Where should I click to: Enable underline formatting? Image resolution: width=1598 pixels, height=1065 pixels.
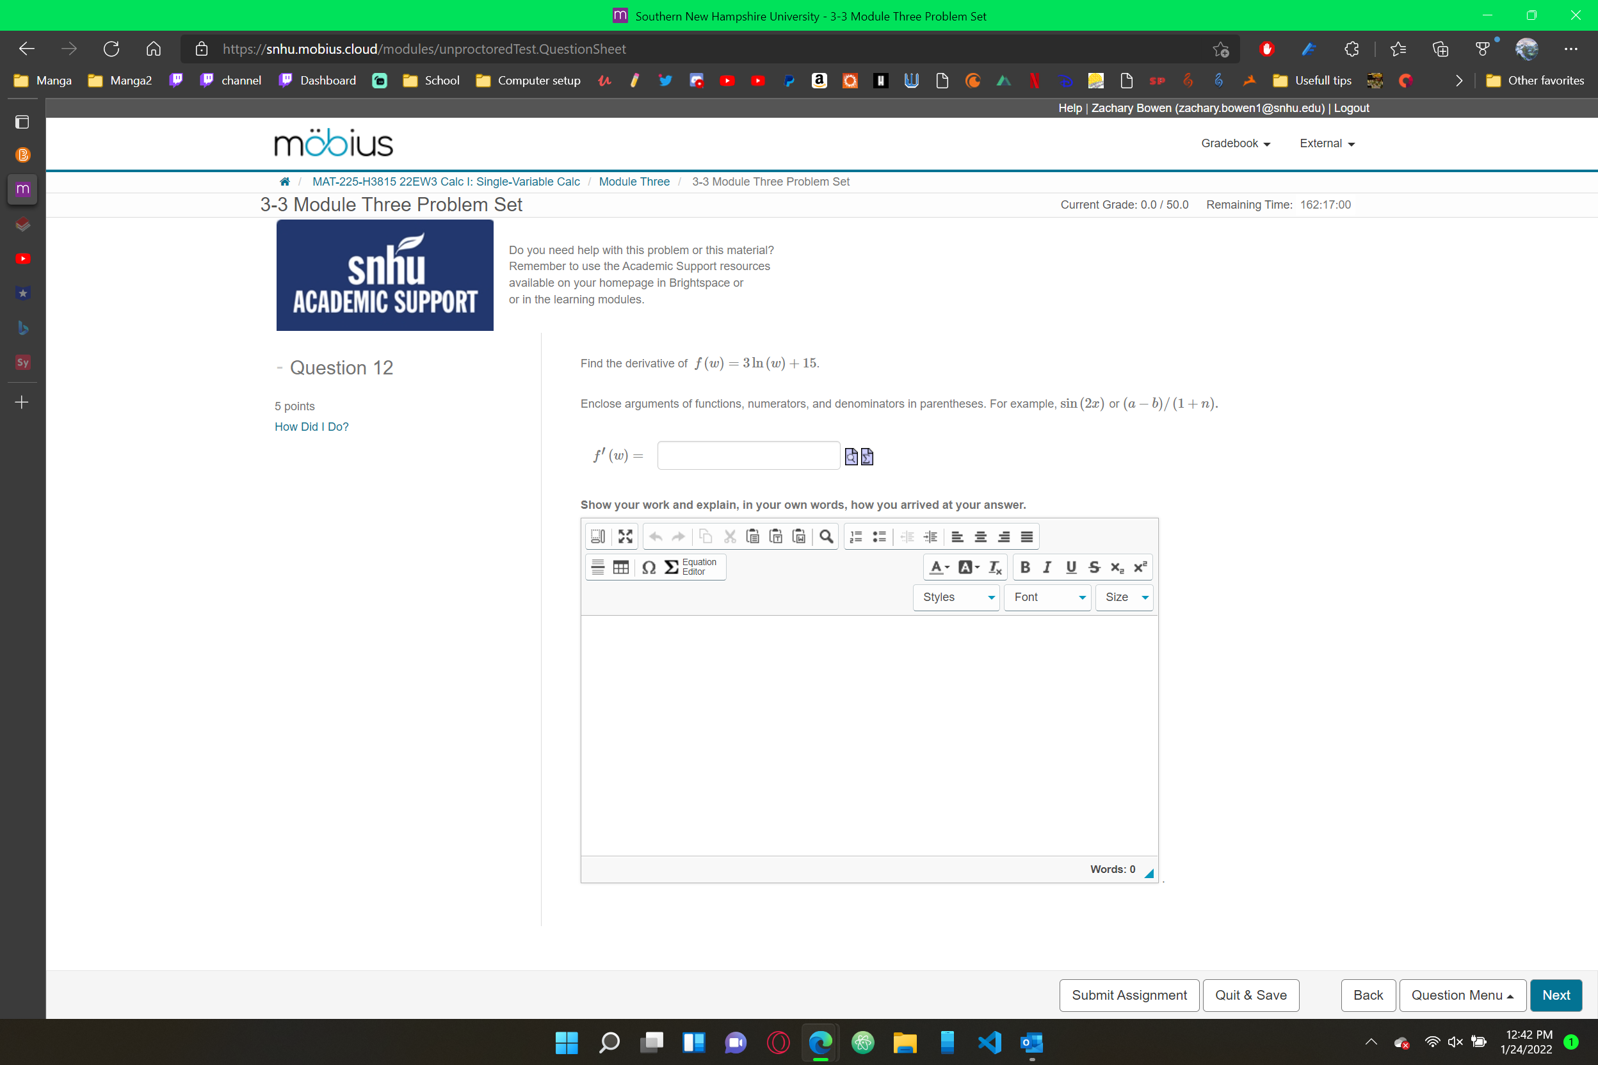tap(1070, 566)
